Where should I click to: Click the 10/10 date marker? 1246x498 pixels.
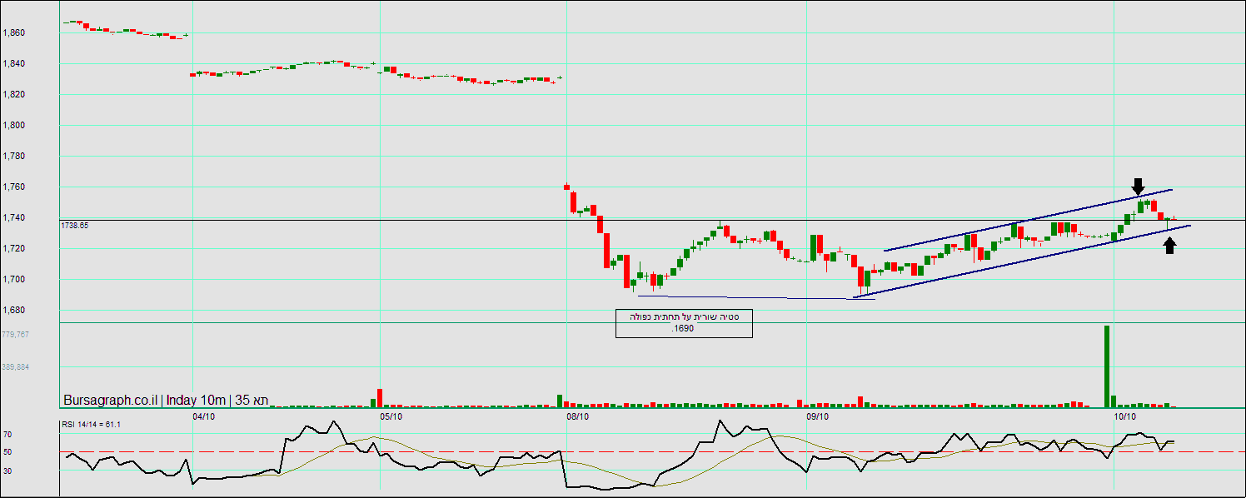point(1125,415)
